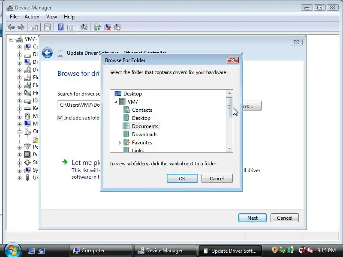Click the Keyboards category icon in Device Manager
Image resolution: width=343 pixels, height=257 pixels.
pos(27,108)
